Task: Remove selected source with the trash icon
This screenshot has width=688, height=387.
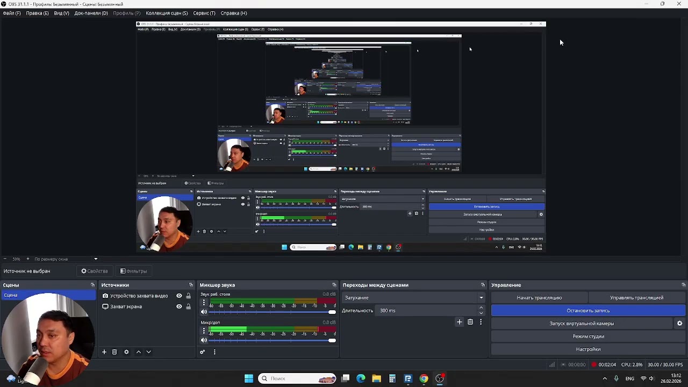Action: point(114,352)
